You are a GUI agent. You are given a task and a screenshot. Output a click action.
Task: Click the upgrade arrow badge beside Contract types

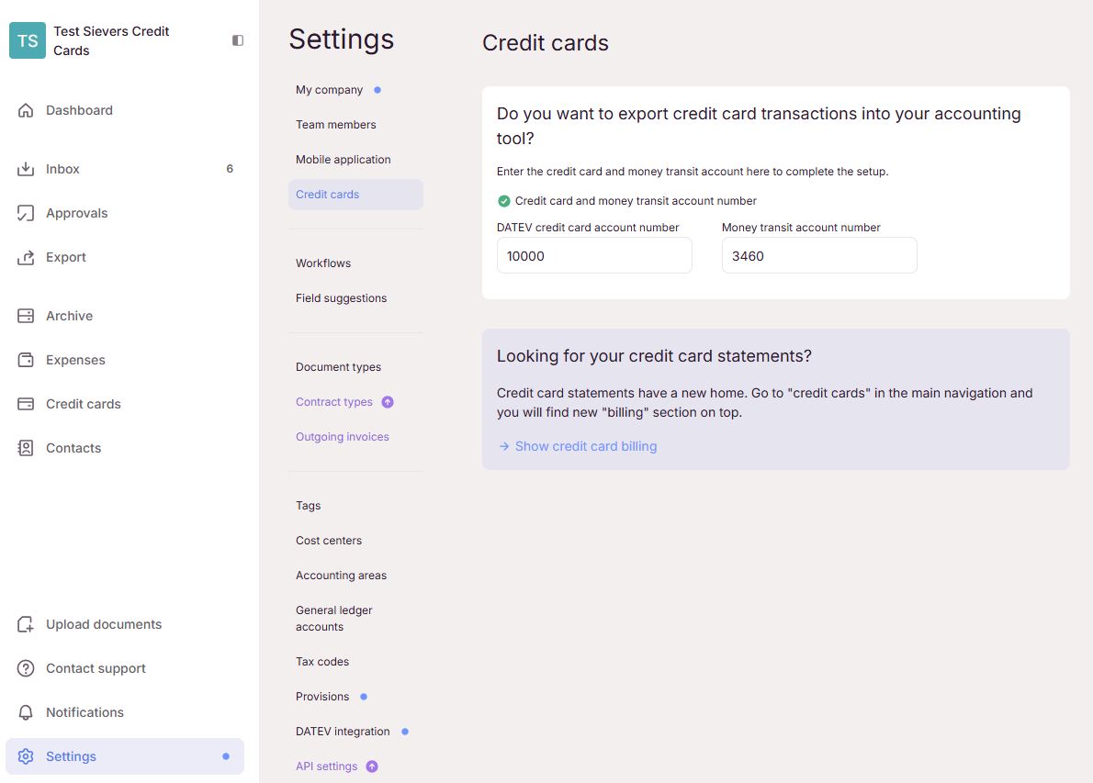[x=388, y=402]
